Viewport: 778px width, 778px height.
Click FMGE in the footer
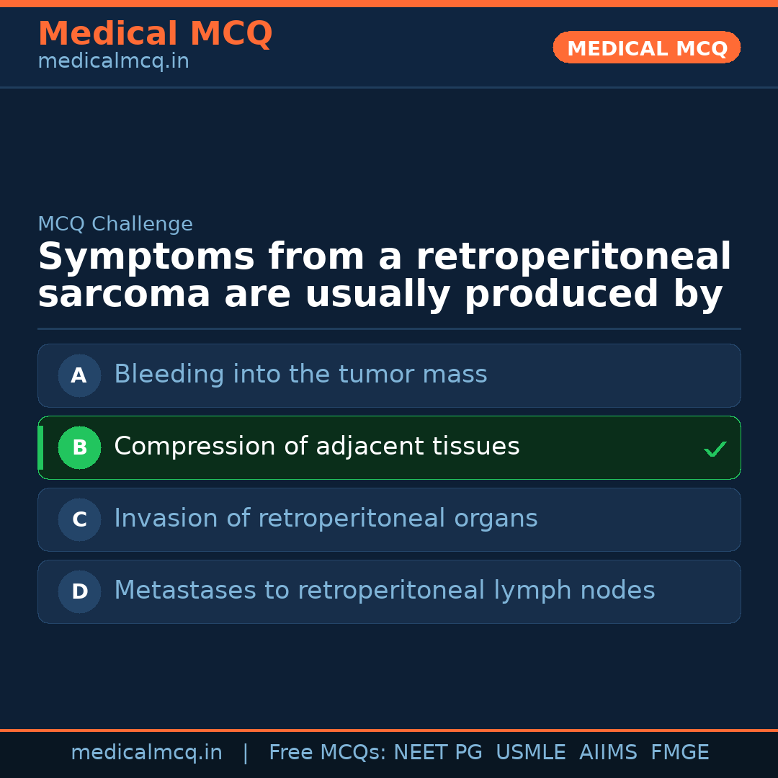point(679,753)
